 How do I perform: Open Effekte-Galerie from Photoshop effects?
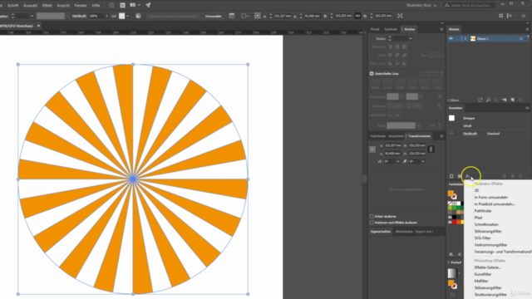488,267
